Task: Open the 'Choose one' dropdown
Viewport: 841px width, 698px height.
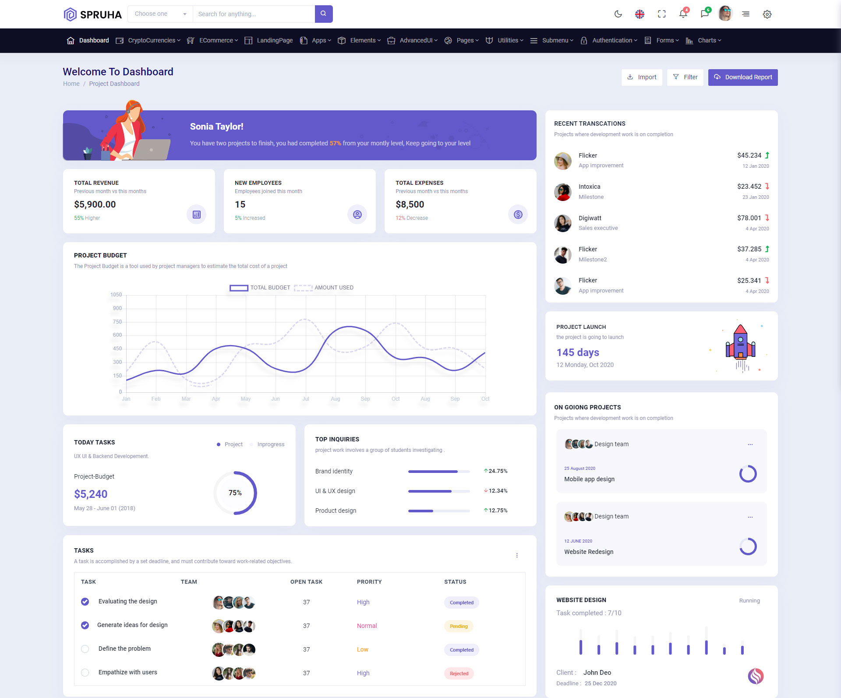Action: [160, 14]
